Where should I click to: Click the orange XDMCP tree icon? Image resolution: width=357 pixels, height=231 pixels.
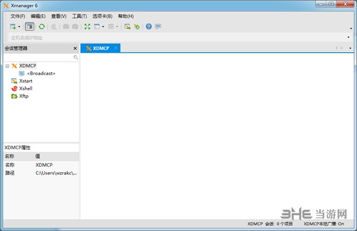pyautogui.click(x=14, y=66)
